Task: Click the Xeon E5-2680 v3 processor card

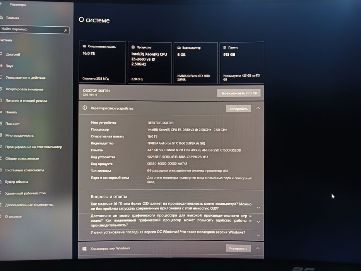Action: point(150,63)
